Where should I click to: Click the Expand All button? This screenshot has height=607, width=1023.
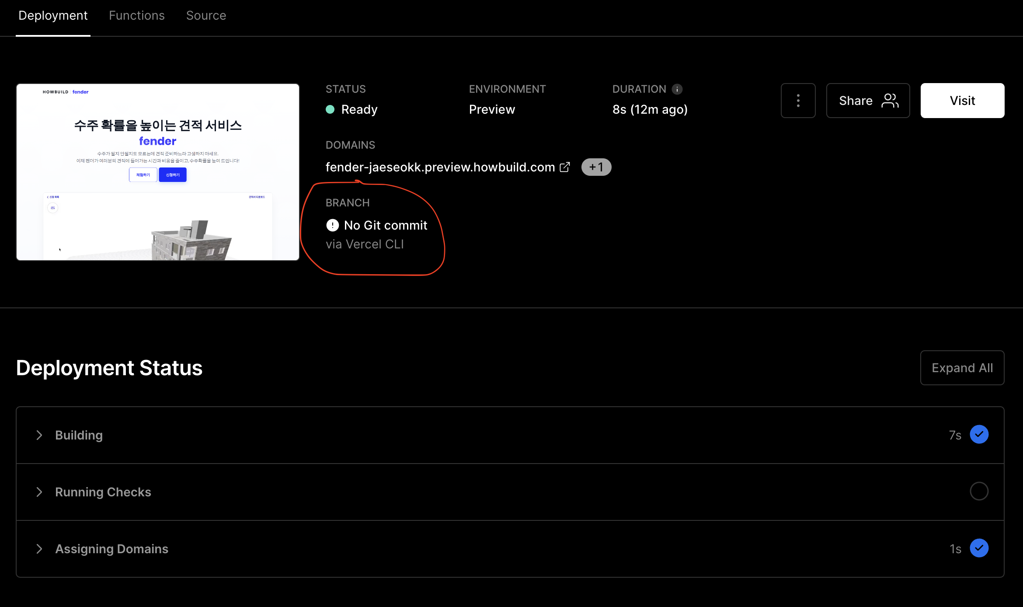(962, 367)
